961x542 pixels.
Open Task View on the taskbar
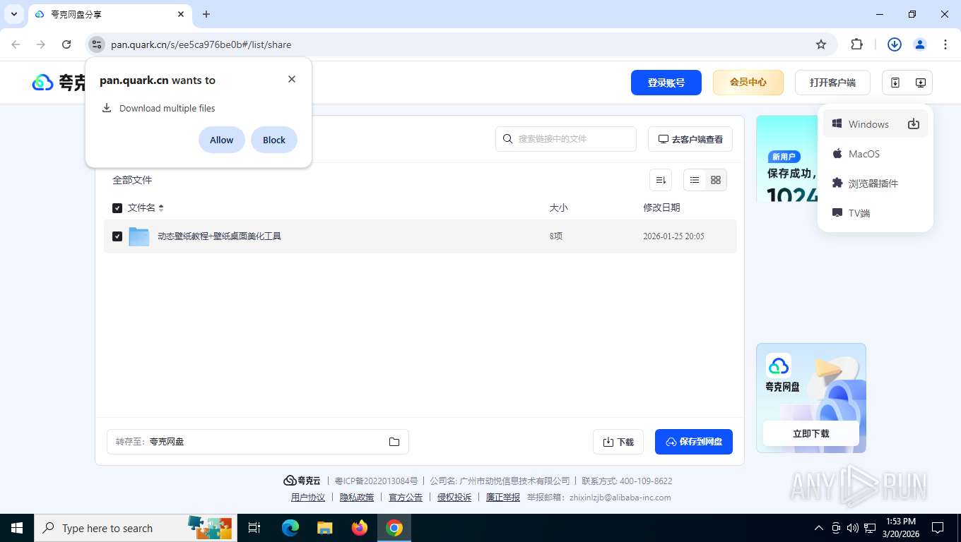(254, 528)
